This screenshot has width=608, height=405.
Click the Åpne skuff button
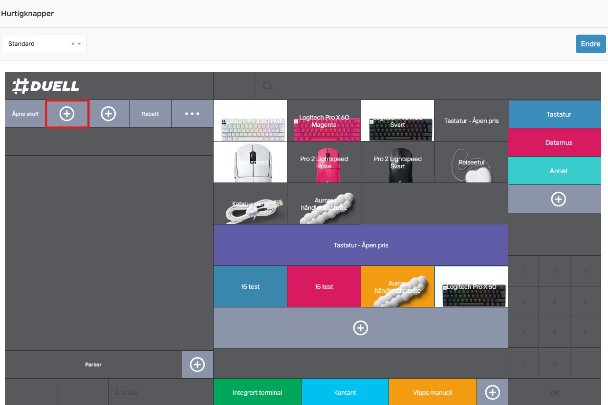click(25, 114)
